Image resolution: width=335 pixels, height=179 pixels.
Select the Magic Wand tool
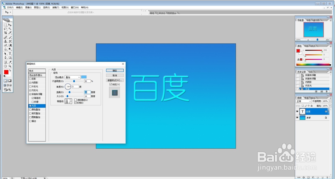[10, 28]
